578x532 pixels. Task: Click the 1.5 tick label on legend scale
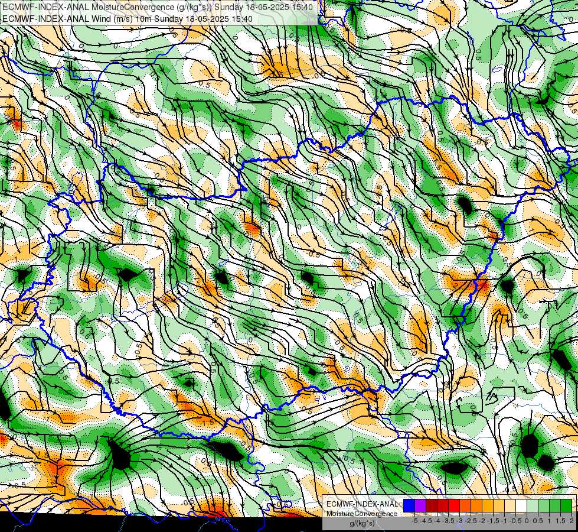tap(561, 521)
